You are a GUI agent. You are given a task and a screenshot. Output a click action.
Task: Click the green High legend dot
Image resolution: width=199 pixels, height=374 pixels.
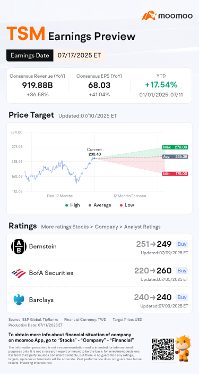[x=67, y=205]
